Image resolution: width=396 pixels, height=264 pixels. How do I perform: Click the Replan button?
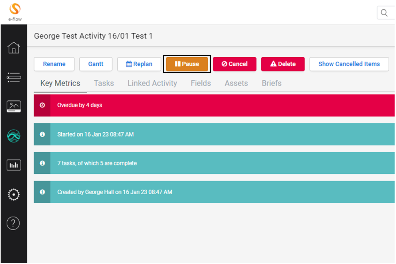(x=139, y=64)
